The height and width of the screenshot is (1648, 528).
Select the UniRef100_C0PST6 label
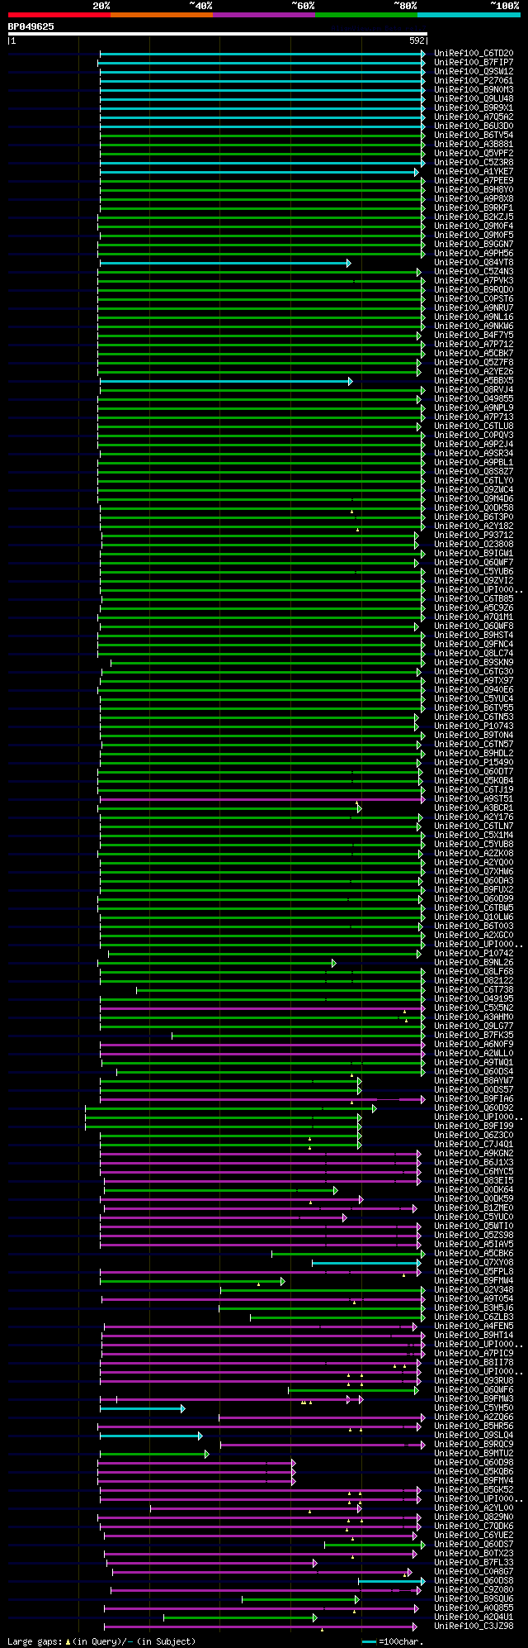click(474, 299)
